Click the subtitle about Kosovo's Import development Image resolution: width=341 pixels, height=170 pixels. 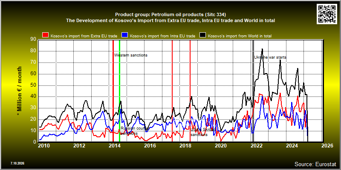coord(170,20)
